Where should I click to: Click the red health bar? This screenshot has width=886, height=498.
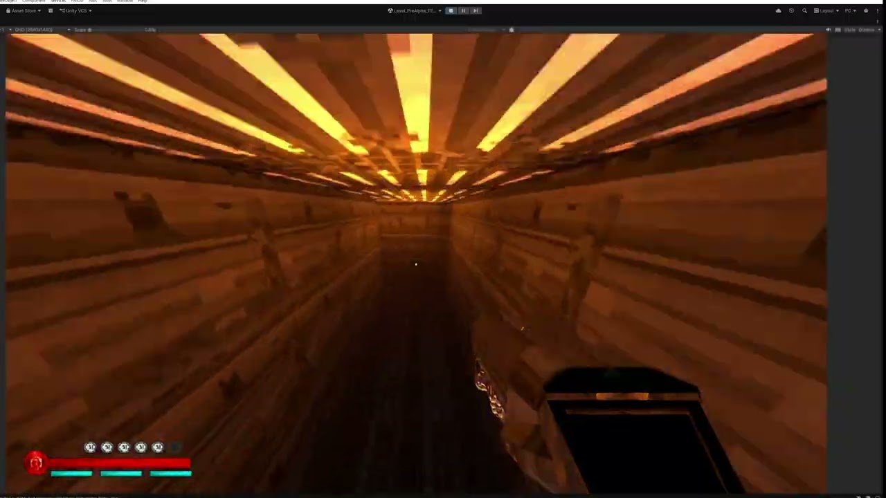119,463
